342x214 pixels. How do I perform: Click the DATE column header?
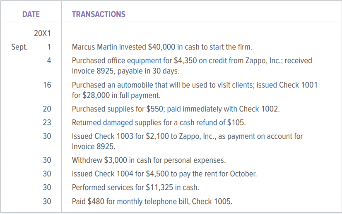pyautogui.click(x=31, y=14)
